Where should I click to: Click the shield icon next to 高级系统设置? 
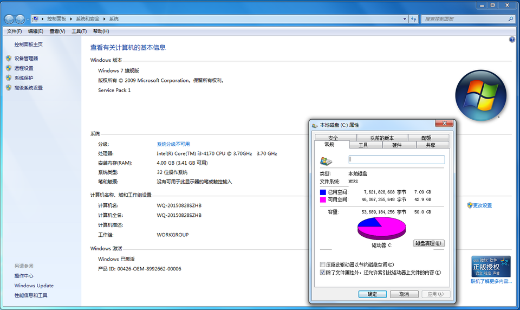[9, 88]
